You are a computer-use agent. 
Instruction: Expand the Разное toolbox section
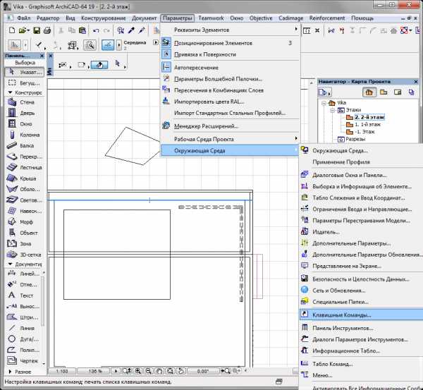pyautogui.click(x=10, y=372)
